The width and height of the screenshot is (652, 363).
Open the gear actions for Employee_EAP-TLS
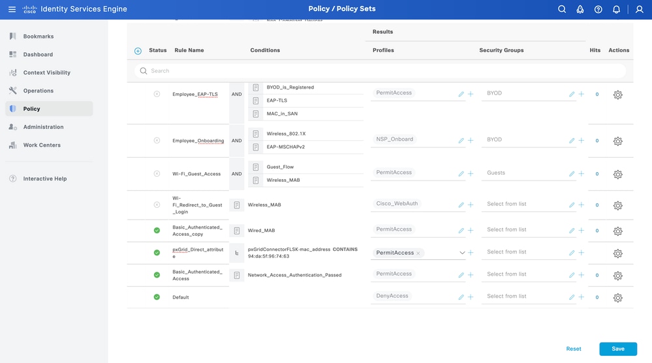coord(618,94)
